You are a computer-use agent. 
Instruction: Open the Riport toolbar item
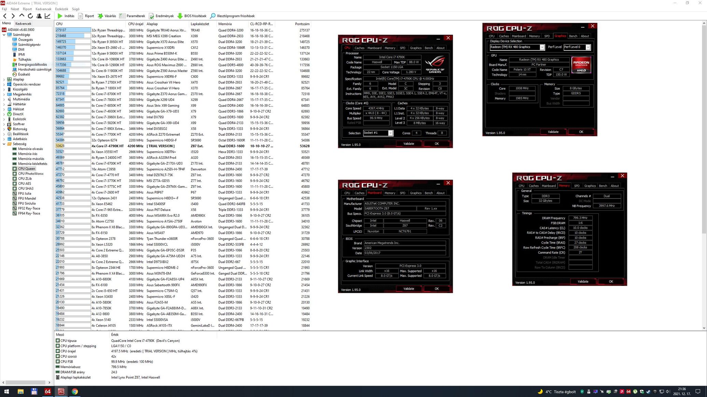(x=86, y=16)
